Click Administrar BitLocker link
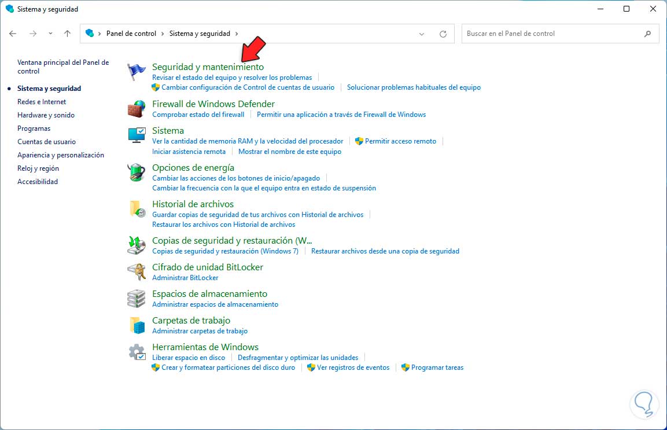This screenshot has height=430, width=667. [x=186, y=278]
